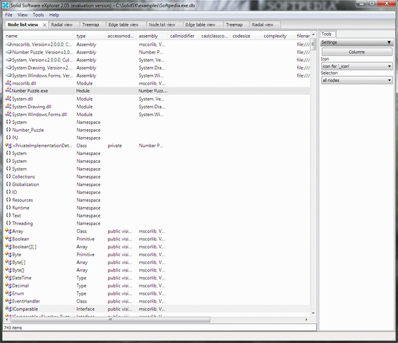The width and height of the screenshot is (398, 343).
Task: Click the class icon beside PrivateImplementationDet
Action: 9,146
